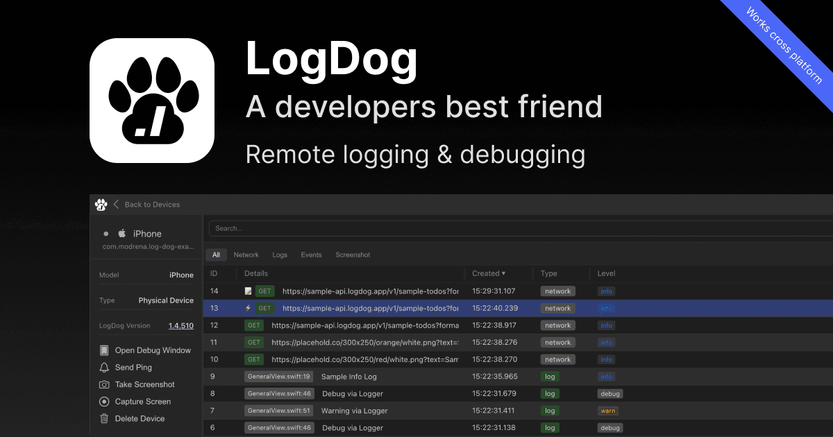Click timestamp 15:29:31.107
The width and height of the screenshot is (833, 437).
tap(494, 291)
